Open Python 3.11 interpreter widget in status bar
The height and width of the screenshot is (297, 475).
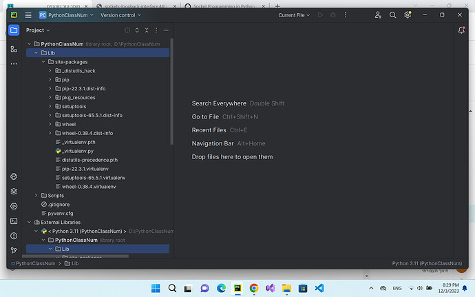tap(427, 263)
